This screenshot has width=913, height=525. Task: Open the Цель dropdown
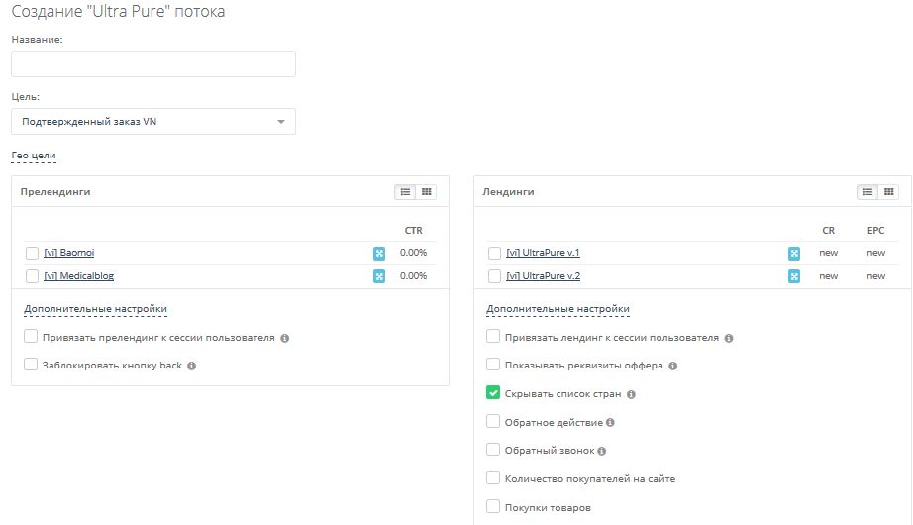(153, 121)
